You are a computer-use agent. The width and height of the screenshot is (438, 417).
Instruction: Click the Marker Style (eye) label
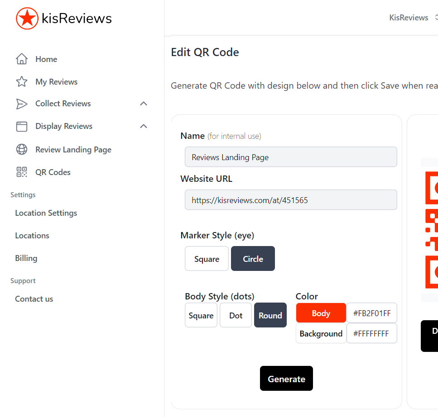click(x=217, y=236)
